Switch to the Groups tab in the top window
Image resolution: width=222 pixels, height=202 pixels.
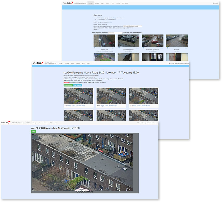[97, 3]
